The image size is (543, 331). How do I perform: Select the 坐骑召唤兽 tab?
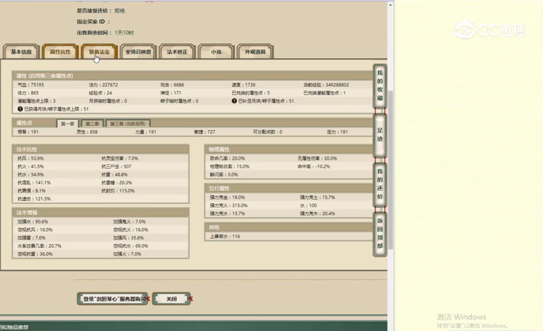click(x=138, y=52)
